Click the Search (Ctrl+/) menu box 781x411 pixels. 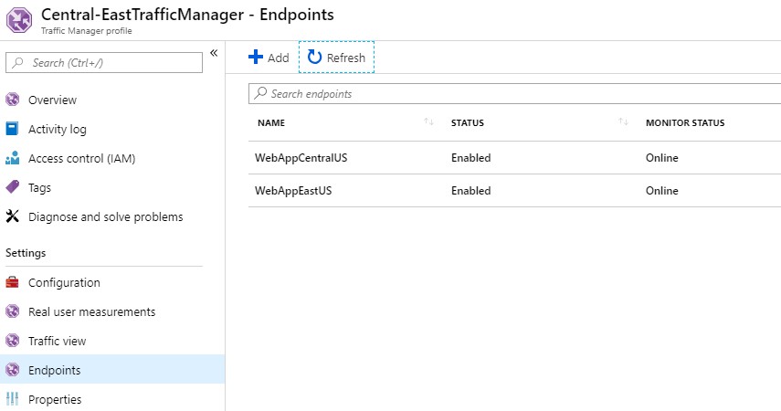tap(104, 63)
